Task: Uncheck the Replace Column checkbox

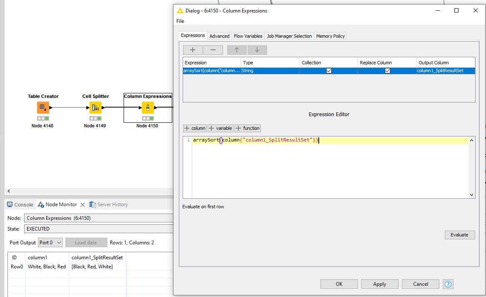Action: 387,71
